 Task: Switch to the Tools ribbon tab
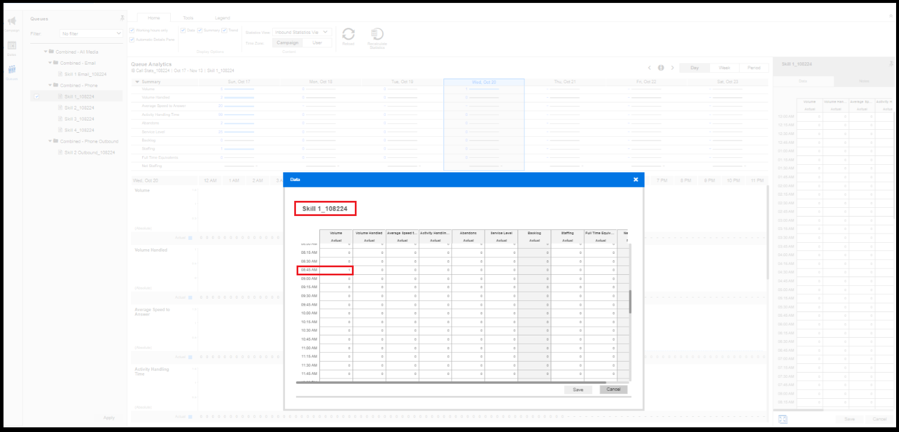coord(188,18)
